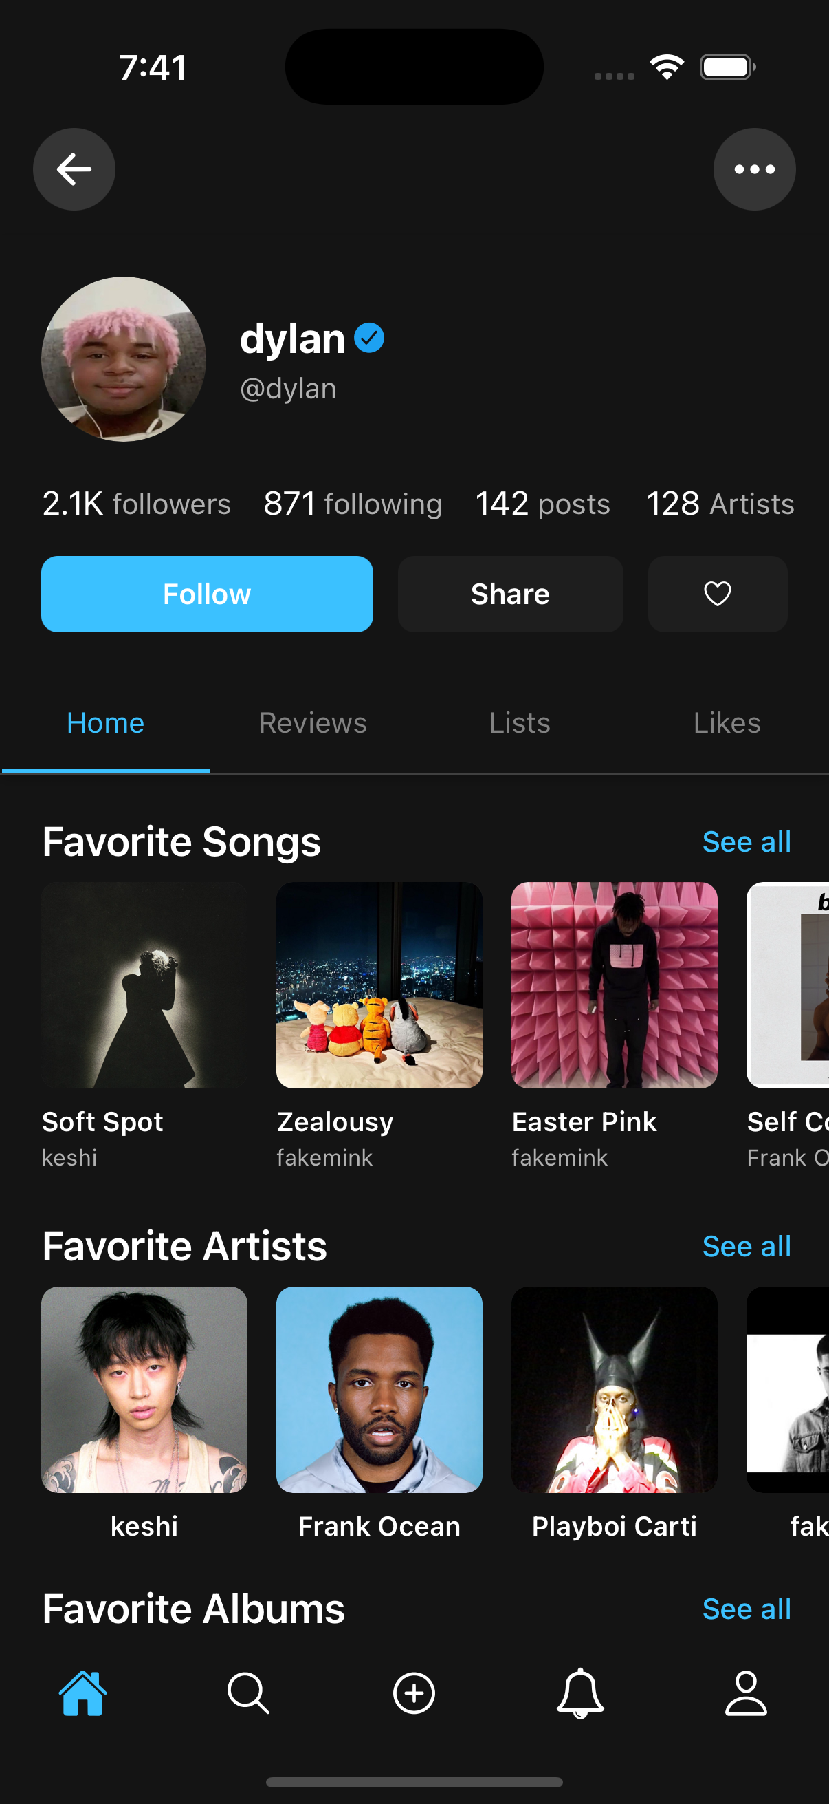Expand Favorite Songs with See all

click(747, 841)
